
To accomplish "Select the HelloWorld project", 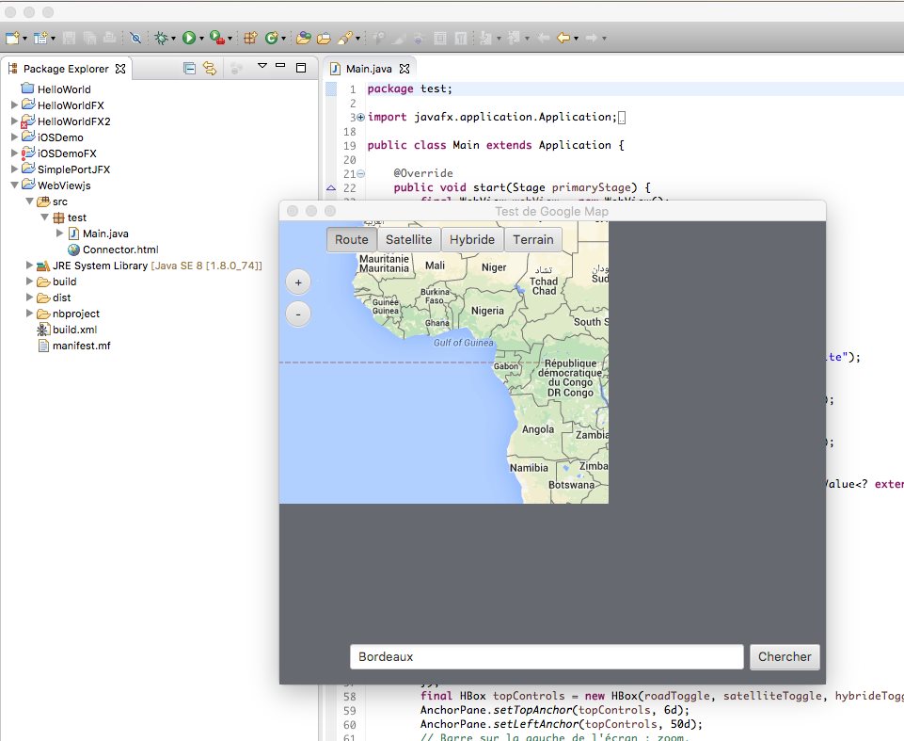I will 56,89.
